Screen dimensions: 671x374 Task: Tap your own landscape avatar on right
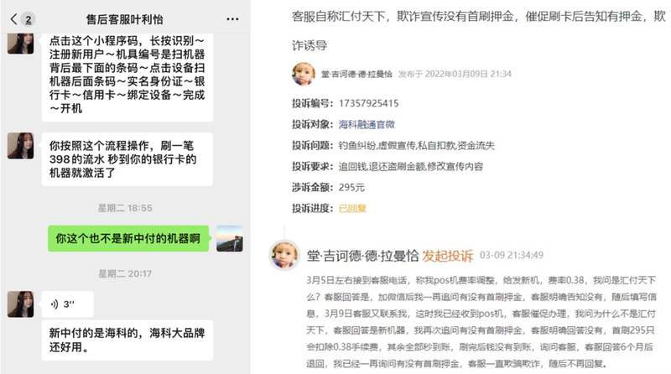(x=230, y=238)
